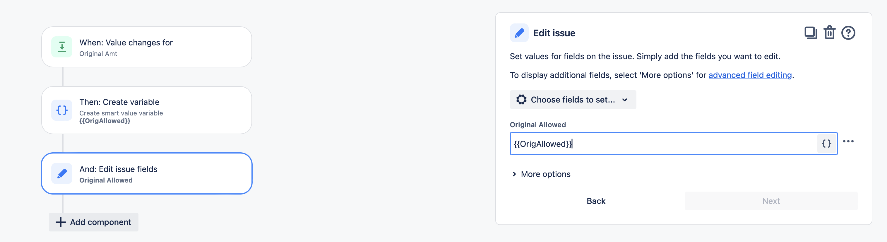Click the green trigger icon for Value changes
The width and height of the screenshot is (887, 242).
(62, 47)
